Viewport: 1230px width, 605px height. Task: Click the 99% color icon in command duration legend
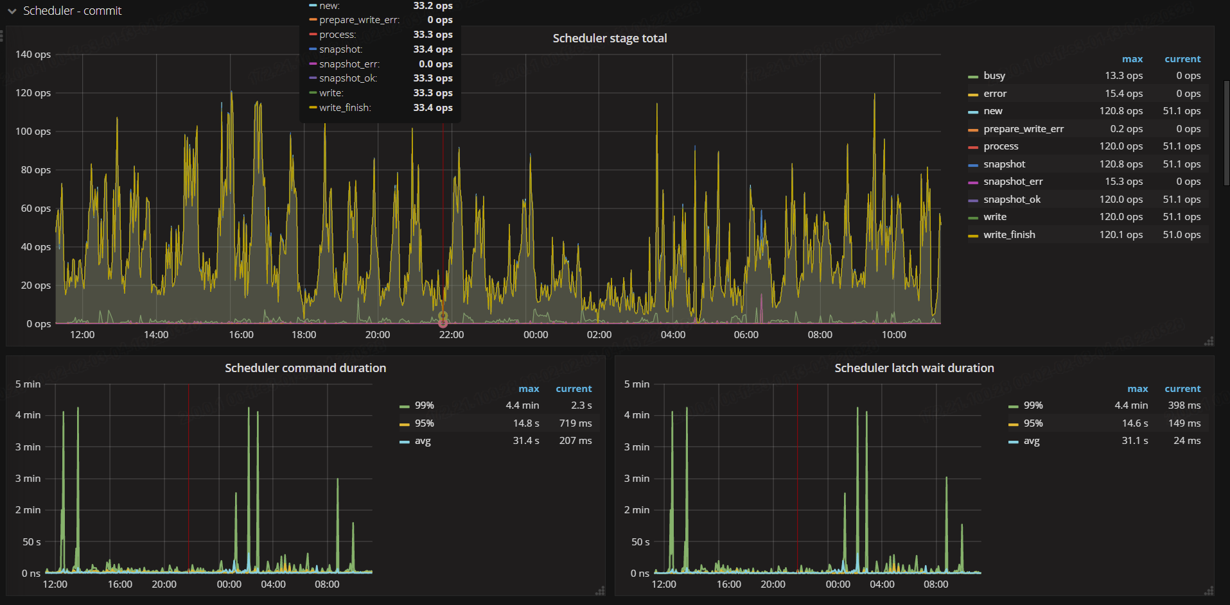point(404,406)
